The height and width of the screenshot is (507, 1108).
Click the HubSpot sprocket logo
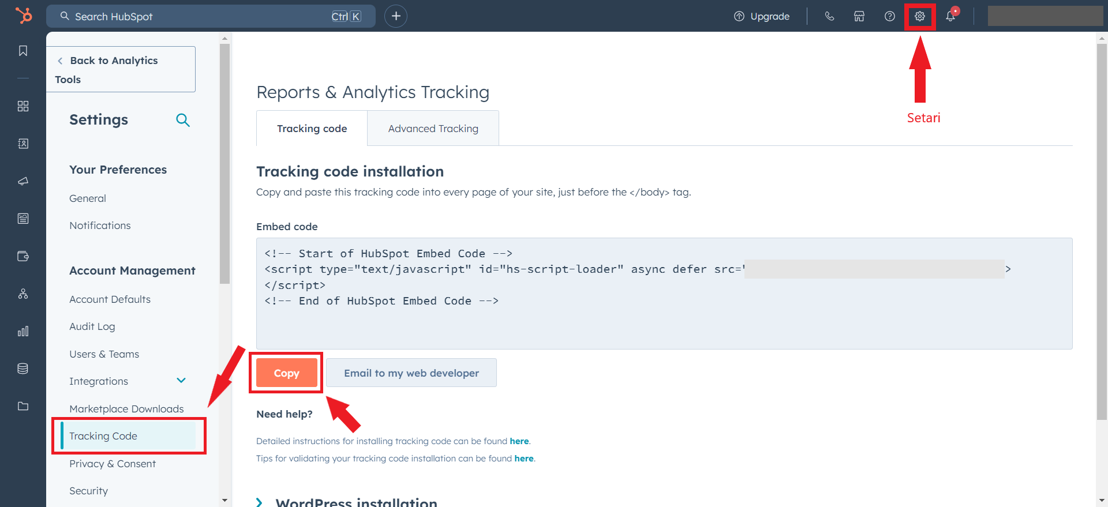pyautogui.click(x=24, y=16)
